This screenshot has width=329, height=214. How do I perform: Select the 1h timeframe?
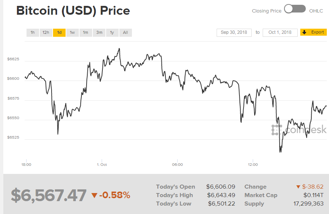[x=32, y=32]
